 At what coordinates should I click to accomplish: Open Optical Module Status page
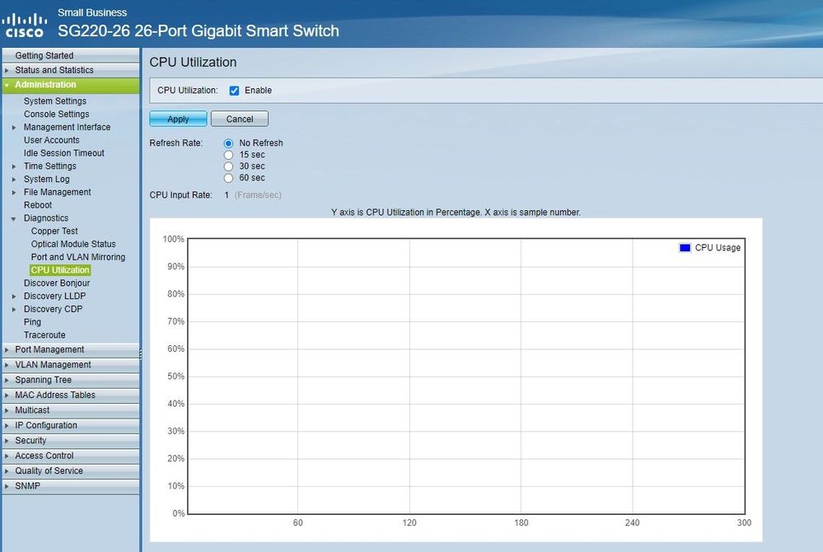coord(73,245)
